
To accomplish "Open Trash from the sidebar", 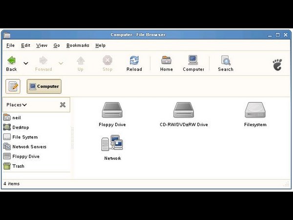I will pos(18,166).
